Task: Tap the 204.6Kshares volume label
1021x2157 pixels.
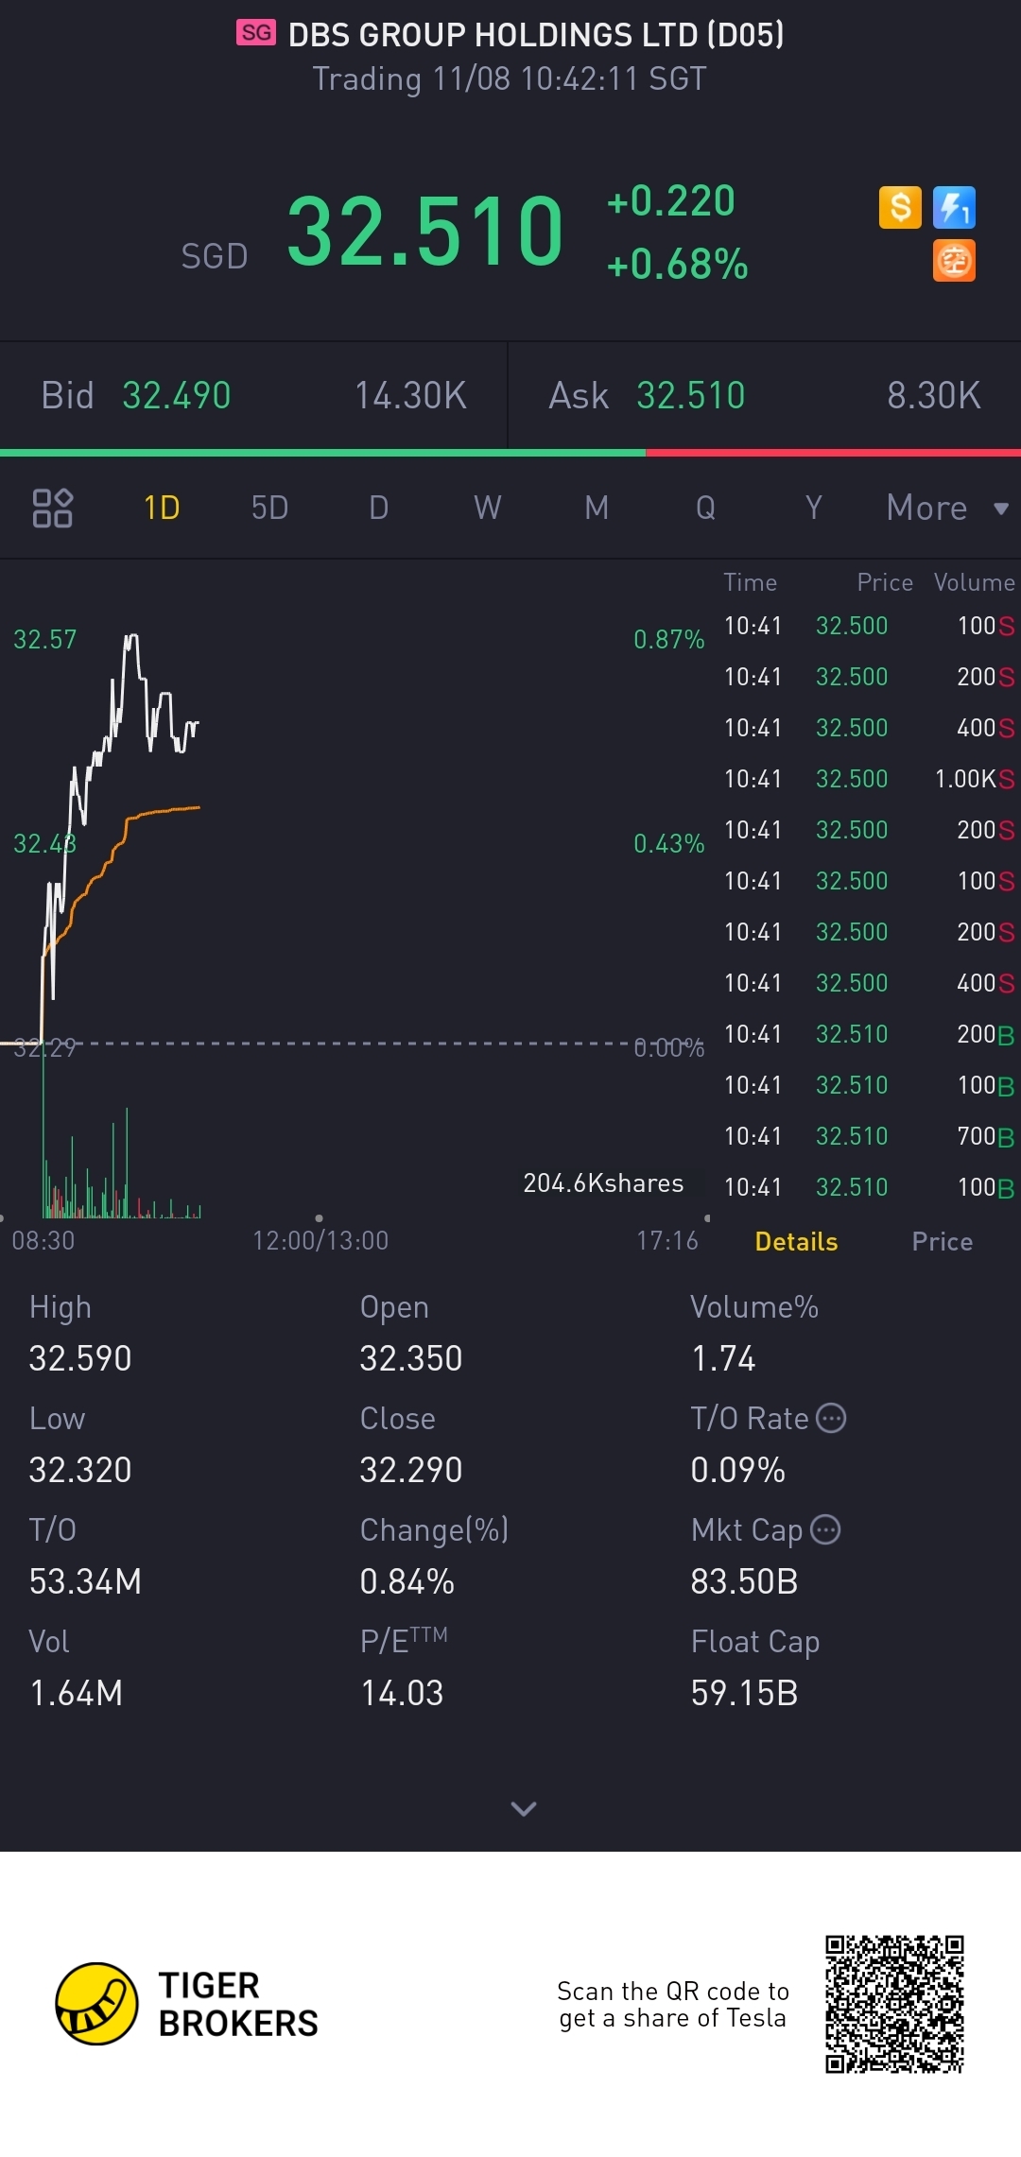Action: point(603,1183)
